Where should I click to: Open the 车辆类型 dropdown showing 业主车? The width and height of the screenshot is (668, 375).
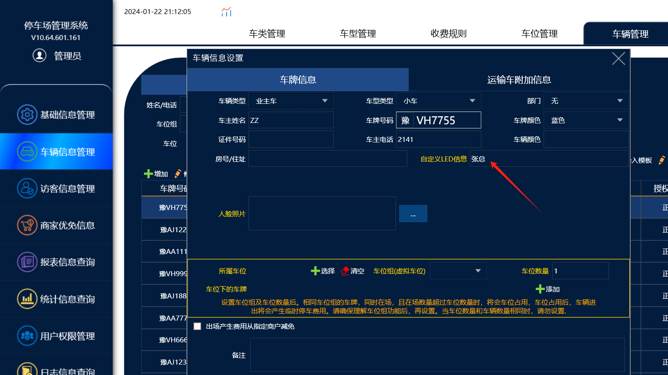point(291,101)
